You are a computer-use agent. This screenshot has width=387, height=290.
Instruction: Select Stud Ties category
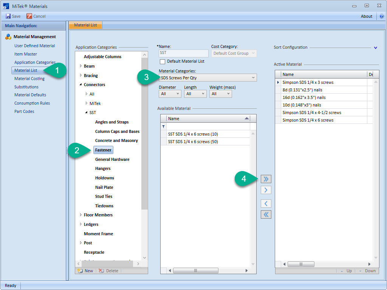pyautogui.click(x=104, y=196)
